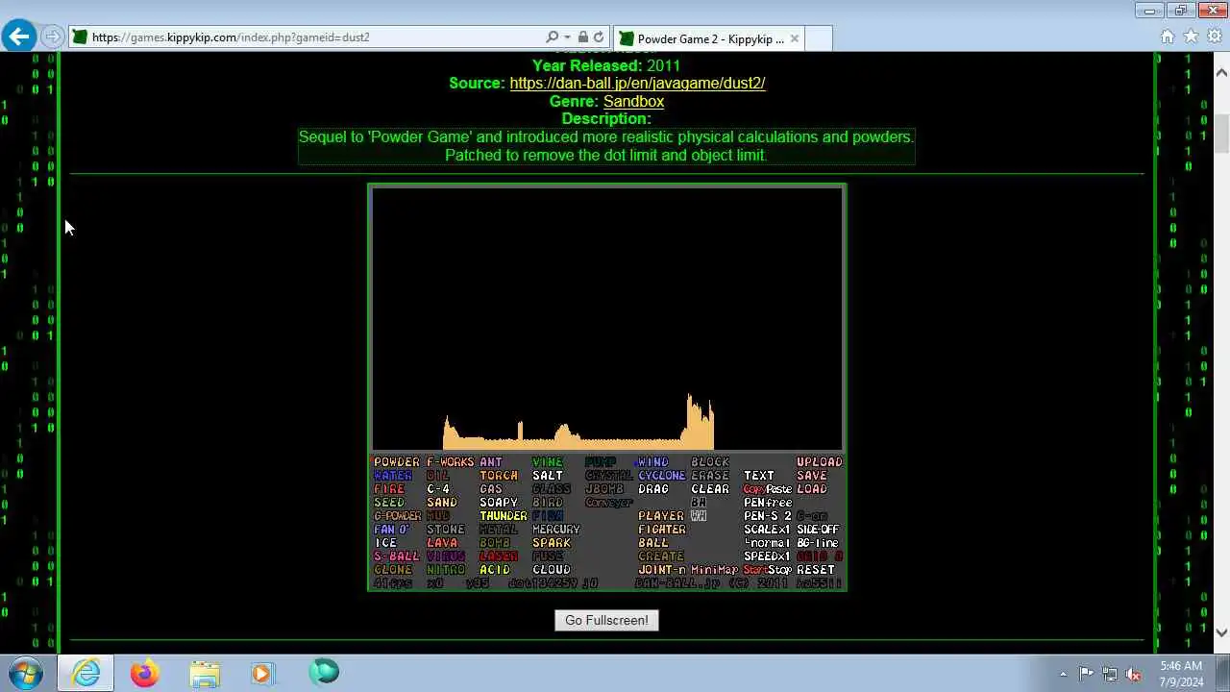Open the browser Home icon

pyautogui.click(x=1168, y=37)
